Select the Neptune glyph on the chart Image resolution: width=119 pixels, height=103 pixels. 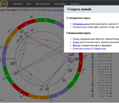[x=70, y=71]
